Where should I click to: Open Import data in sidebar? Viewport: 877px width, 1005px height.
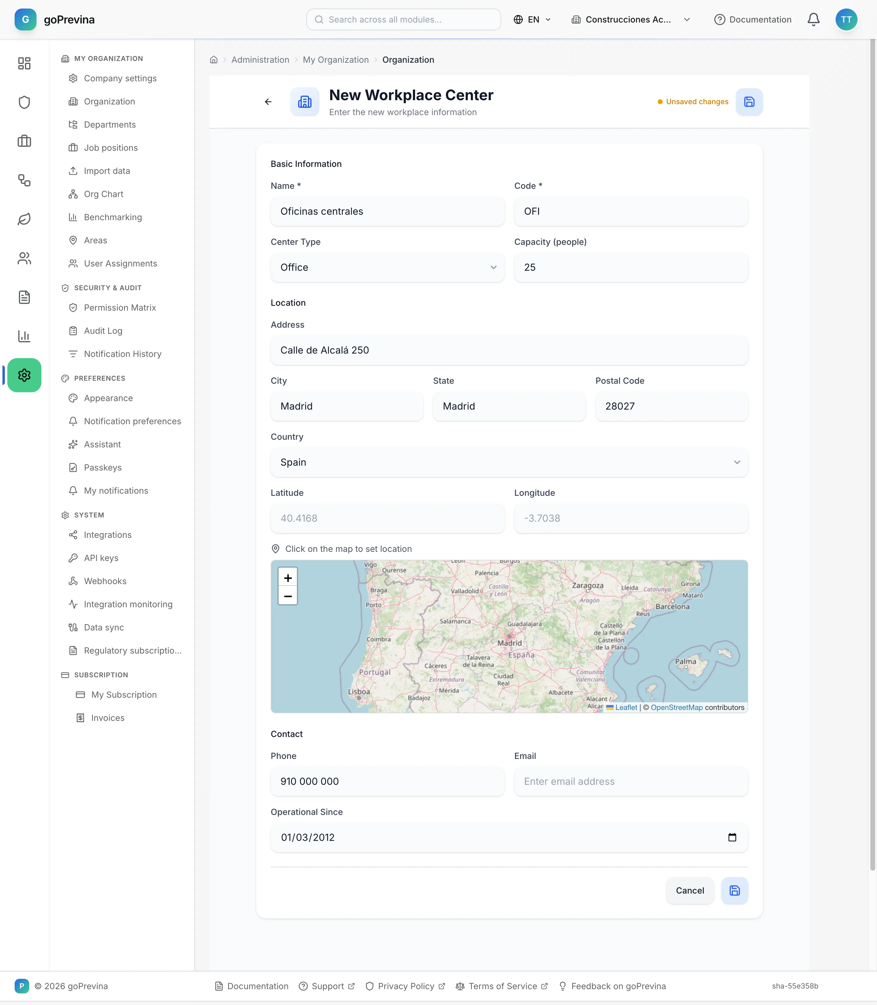click(107, 171)
